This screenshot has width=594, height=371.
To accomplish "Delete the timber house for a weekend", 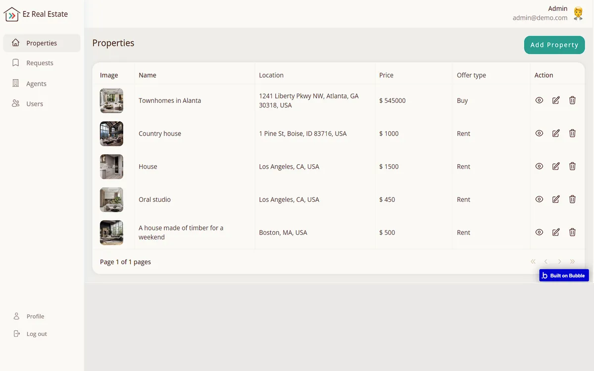I will click(572, 232).
